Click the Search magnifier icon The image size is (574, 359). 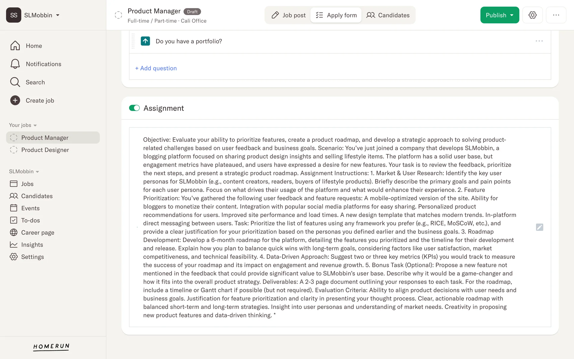[15, 82]
